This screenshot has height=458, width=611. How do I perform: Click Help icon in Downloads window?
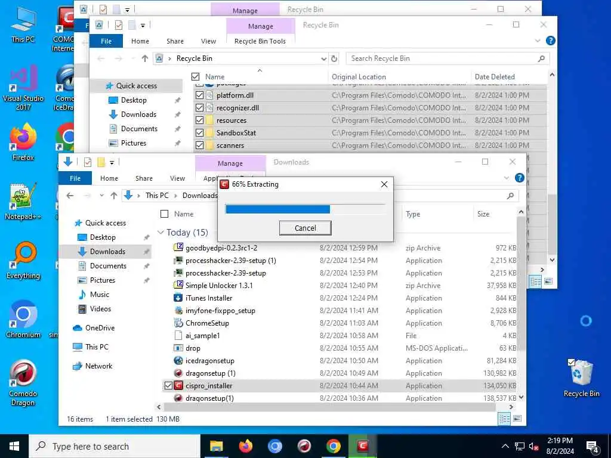pyautogui.click(x=519, y=178)
